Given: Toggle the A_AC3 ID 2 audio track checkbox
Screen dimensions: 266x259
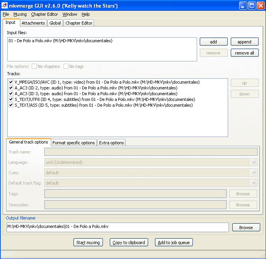Looking at the screenshot, I should tap(11, 88).
